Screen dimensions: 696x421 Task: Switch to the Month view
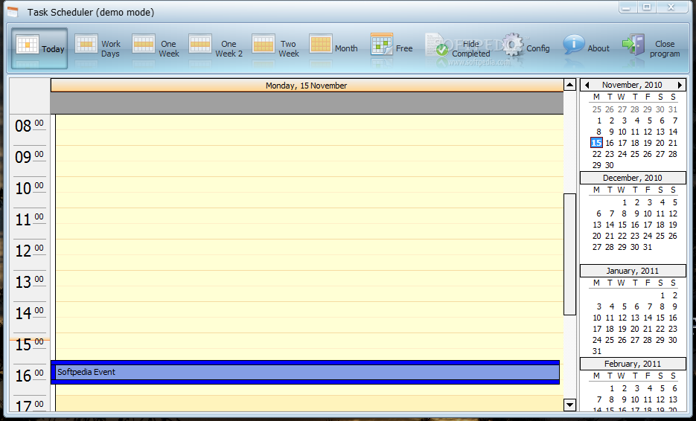333,48
